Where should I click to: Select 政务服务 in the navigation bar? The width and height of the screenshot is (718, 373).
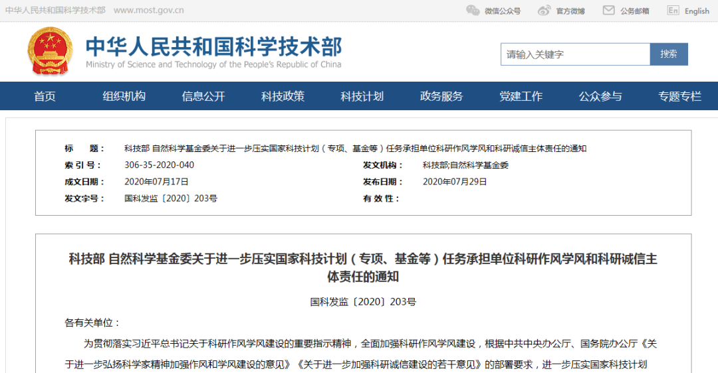[x=441, y=96]
